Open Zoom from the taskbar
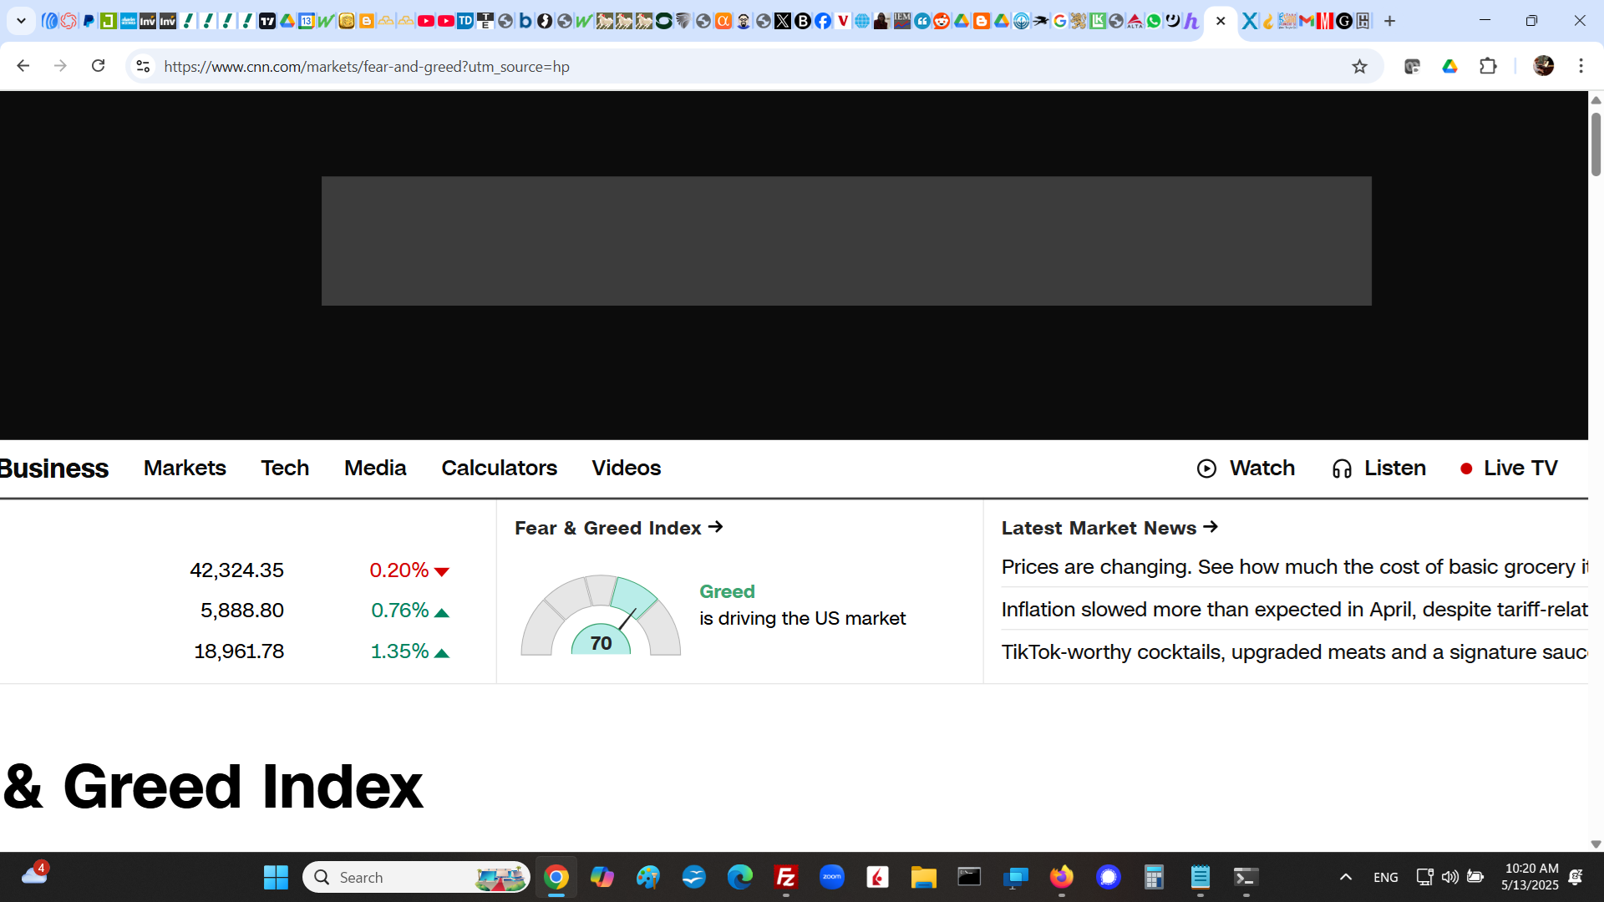The width and height of the screenshot is (1604, 902). point(831,877)
